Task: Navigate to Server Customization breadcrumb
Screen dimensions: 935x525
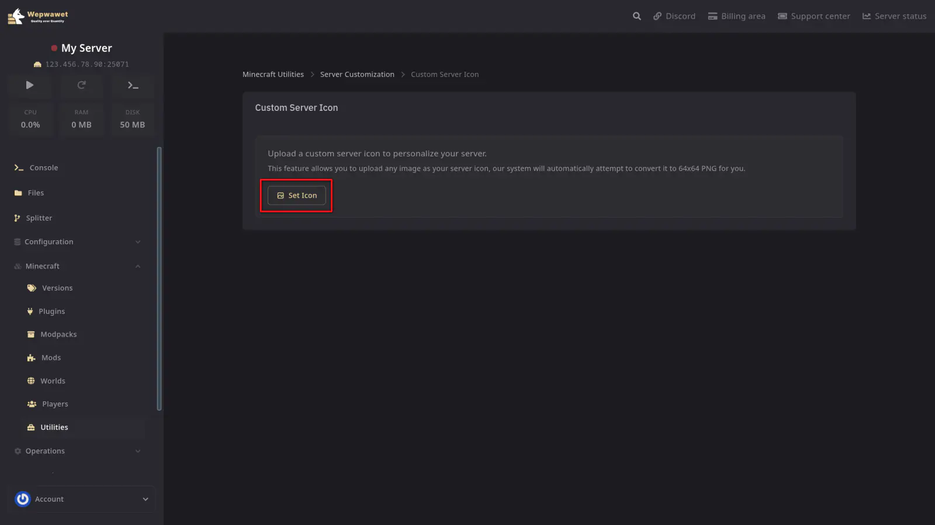Action: tap(357, 75)
